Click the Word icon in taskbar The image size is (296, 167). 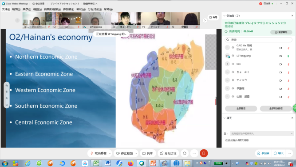point(107,163)
